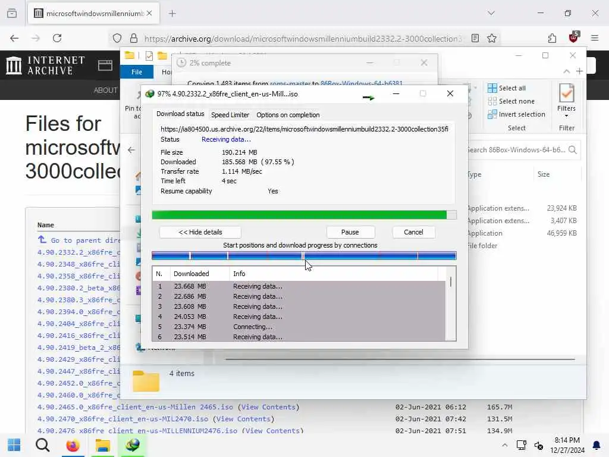Open the Firefox hamburger menu
Screen dimensions: 609x457
pyautogui.click(x=595, y=38)
